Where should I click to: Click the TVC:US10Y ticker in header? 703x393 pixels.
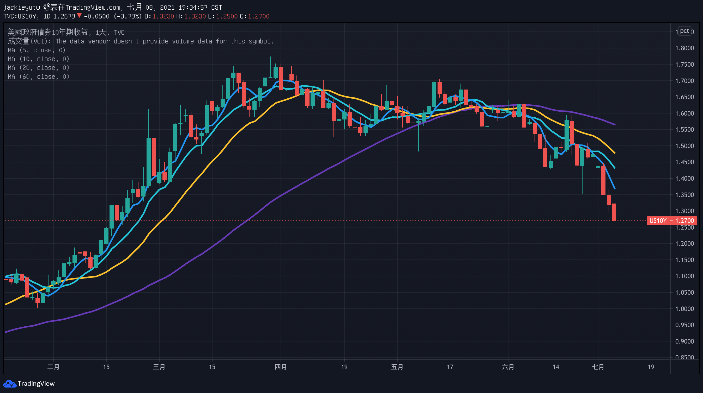(20, 16)
